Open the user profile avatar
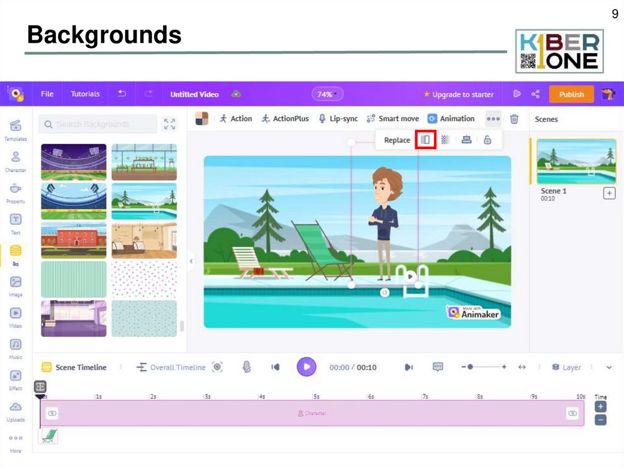This screenshot has width=624, height=467. (608, 94)
